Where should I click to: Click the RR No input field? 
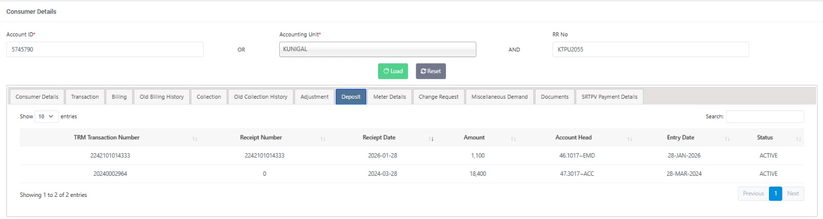pyautogui.click(x=651, y=49)
